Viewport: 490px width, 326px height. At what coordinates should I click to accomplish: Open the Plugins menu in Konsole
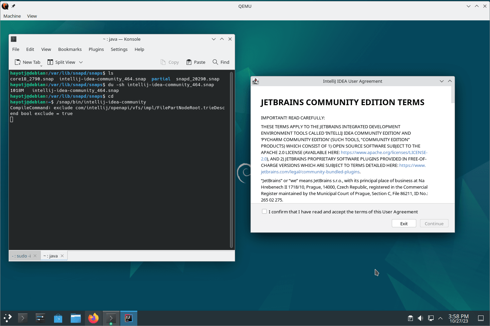(96, 49)
